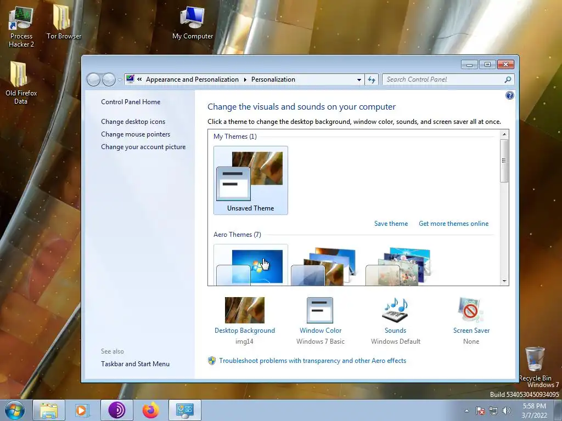Open Change desktop icons link
Viewport: 562px width, 421px height.
(133, 121)
